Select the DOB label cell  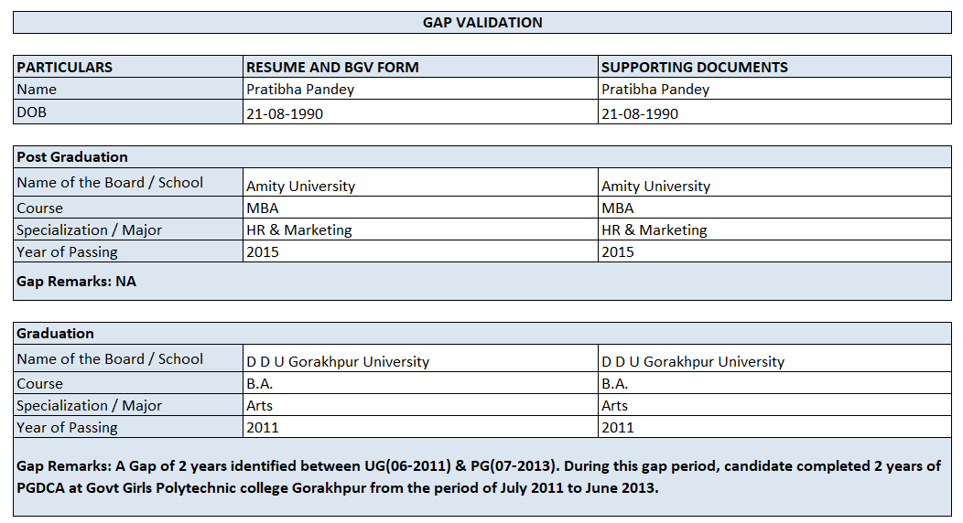point(32,112)
